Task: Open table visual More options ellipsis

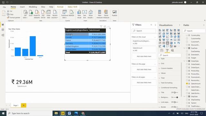Action: (109, 26)
